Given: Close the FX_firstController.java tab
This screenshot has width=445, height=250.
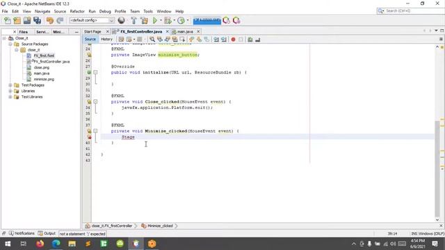Looking at the screenshot, I should point(167,31).
